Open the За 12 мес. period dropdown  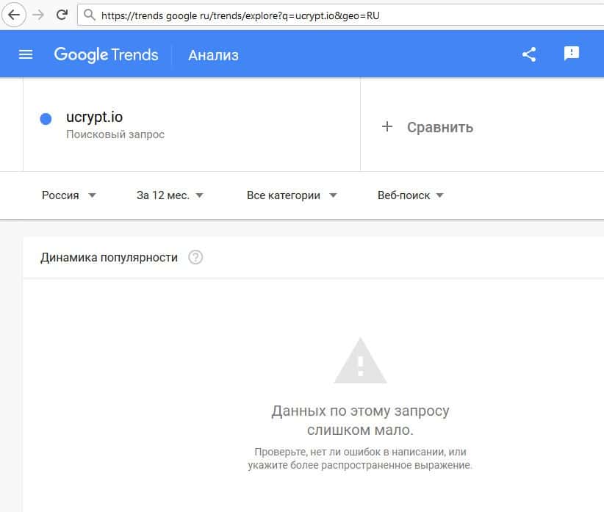pos(170,195)
